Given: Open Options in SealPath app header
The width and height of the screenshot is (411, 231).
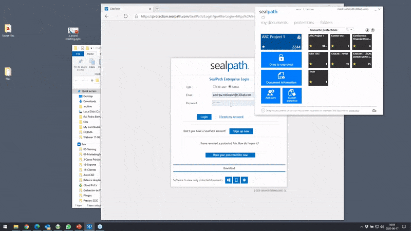Looking at the screenshot, I should 310,9.
